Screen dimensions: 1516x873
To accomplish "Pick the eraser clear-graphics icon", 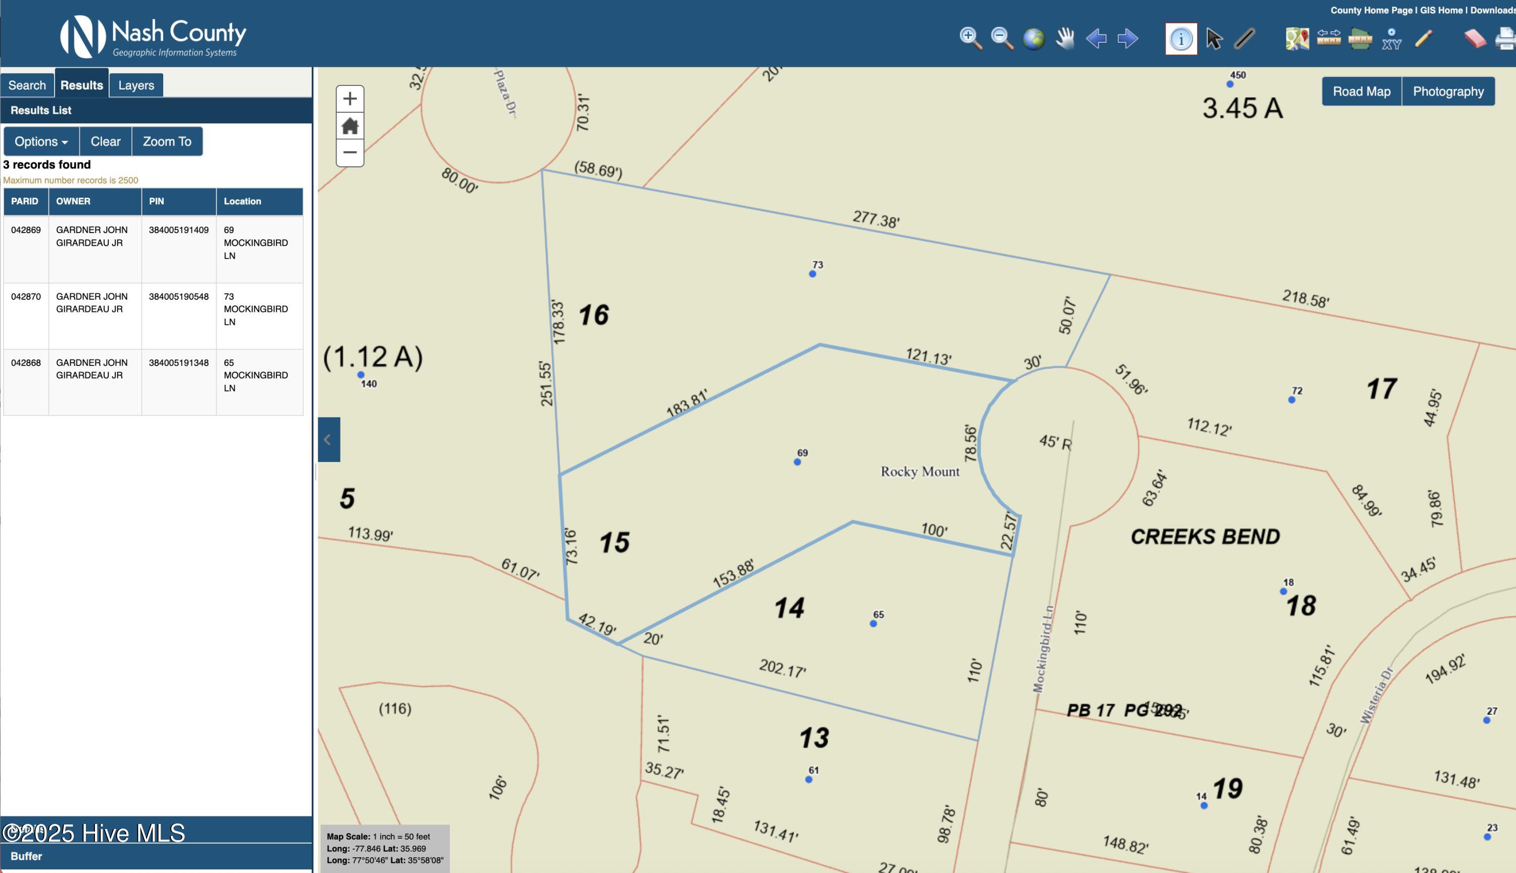I will (1475, 39).
